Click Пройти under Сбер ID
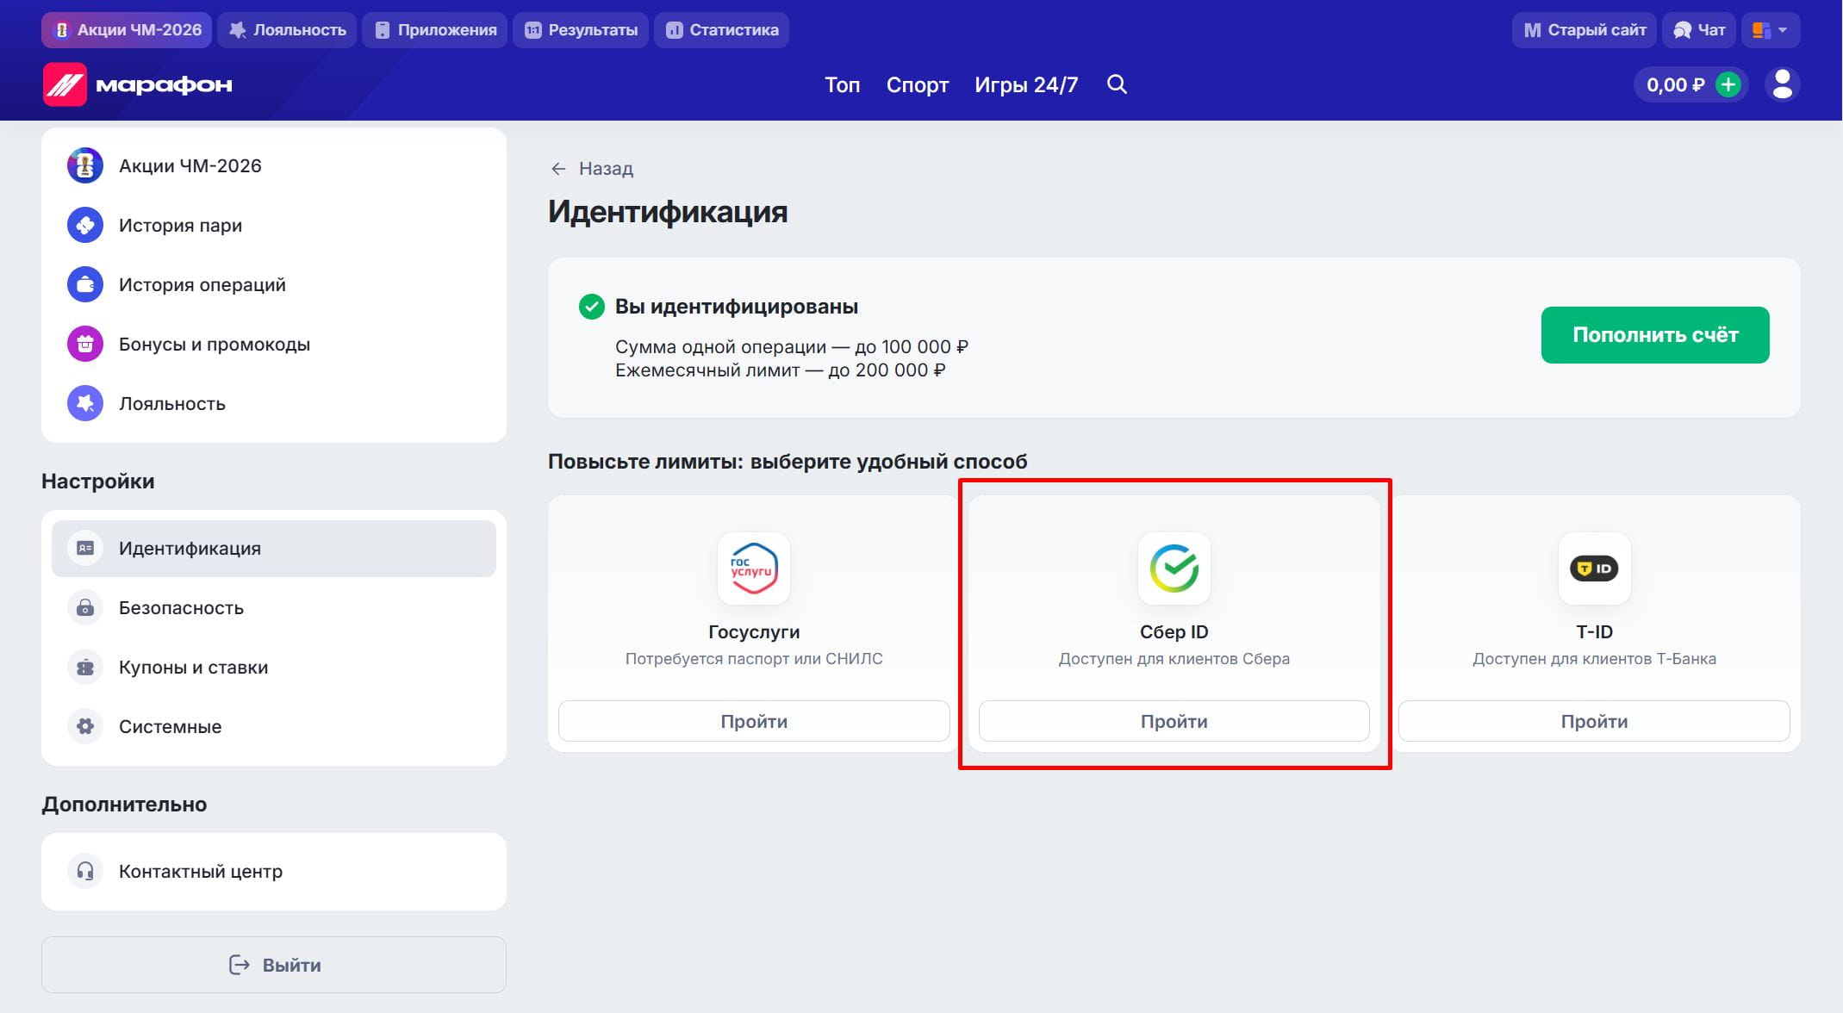The width and height of the screenshot is (1843, 1013). [1174, 721]
